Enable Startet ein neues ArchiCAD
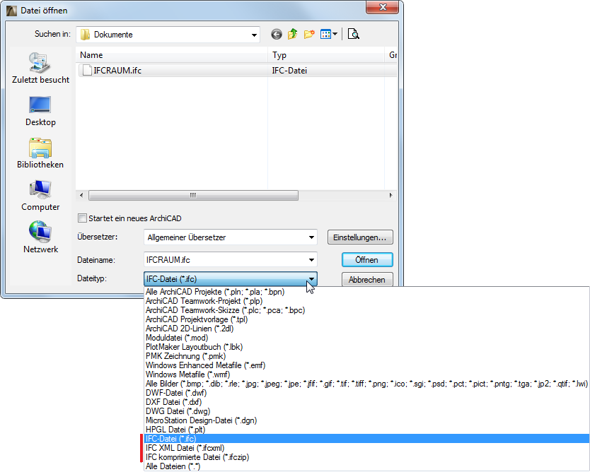The width and height of the screenshot is (590, 472). (x=81, y=218)
